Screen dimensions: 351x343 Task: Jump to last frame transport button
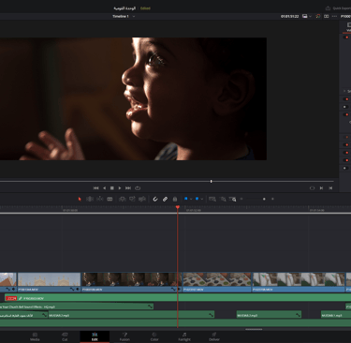(128, 188)
